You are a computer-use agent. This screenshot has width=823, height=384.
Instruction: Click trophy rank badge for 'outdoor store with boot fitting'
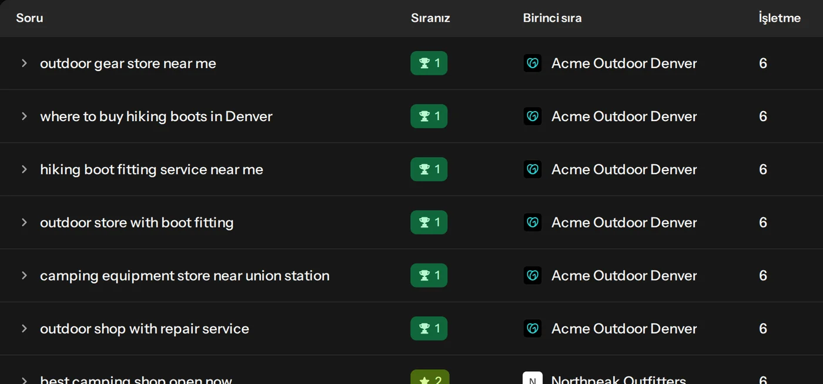click(429, 222)
